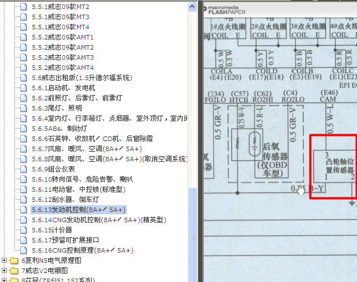The image size is (357, 282).
Task: Click page icon beside 5.5.2威志09款AMT4
Action: (23, 68)
